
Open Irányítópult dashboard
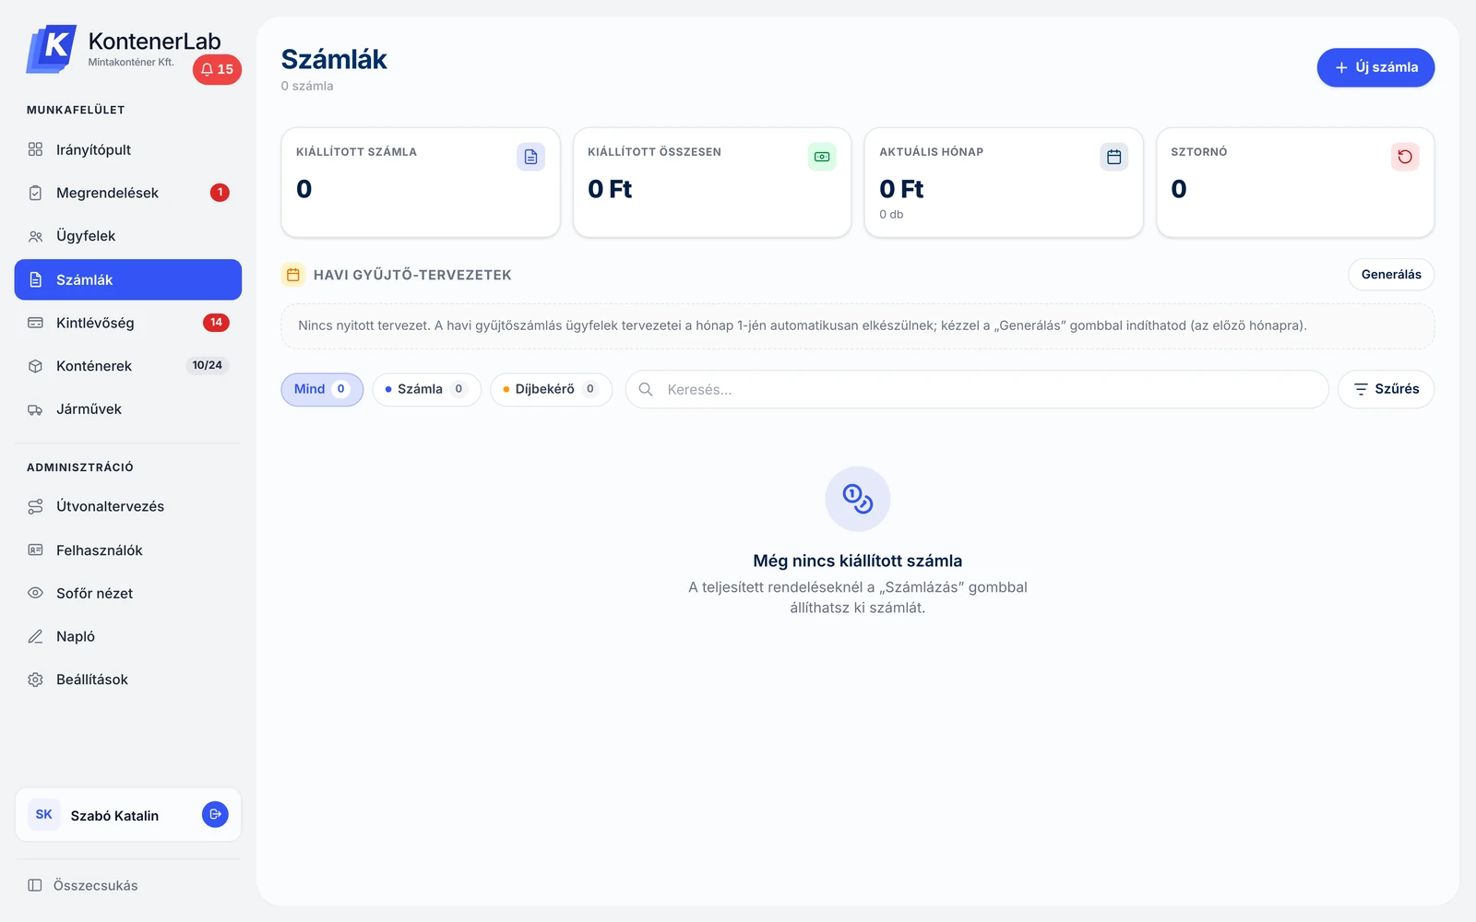(128, 149)
